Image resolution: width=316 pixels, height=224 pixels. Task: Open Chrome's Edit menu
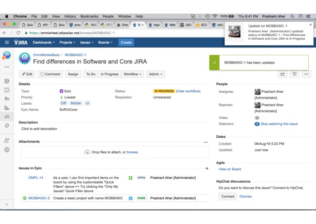pyautogui.click(x=45, y=16)
